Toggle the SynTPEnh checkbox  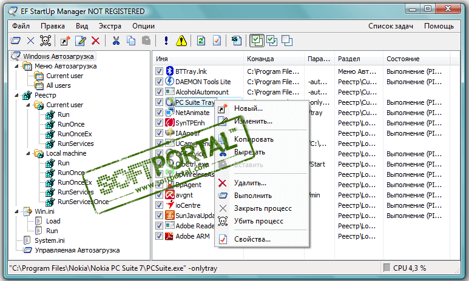[159, 123]
